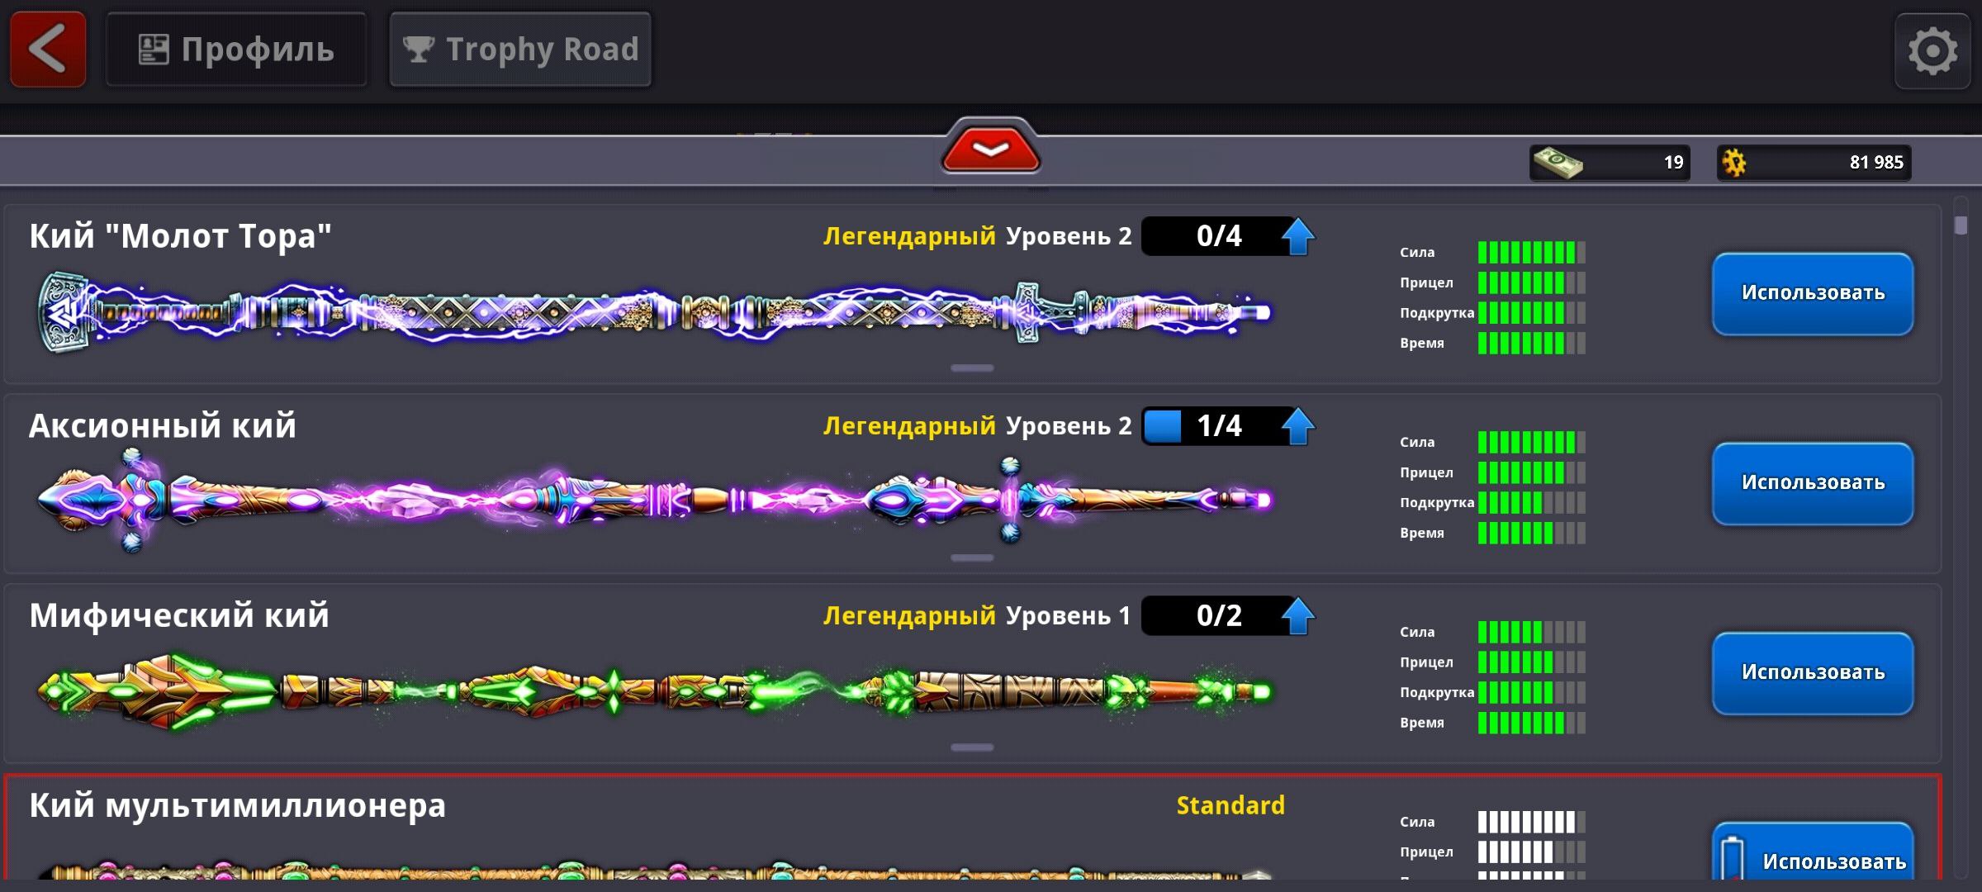Select the Мифический кий cue image
The image size is (1982, 892).
(x=654, y=690)
